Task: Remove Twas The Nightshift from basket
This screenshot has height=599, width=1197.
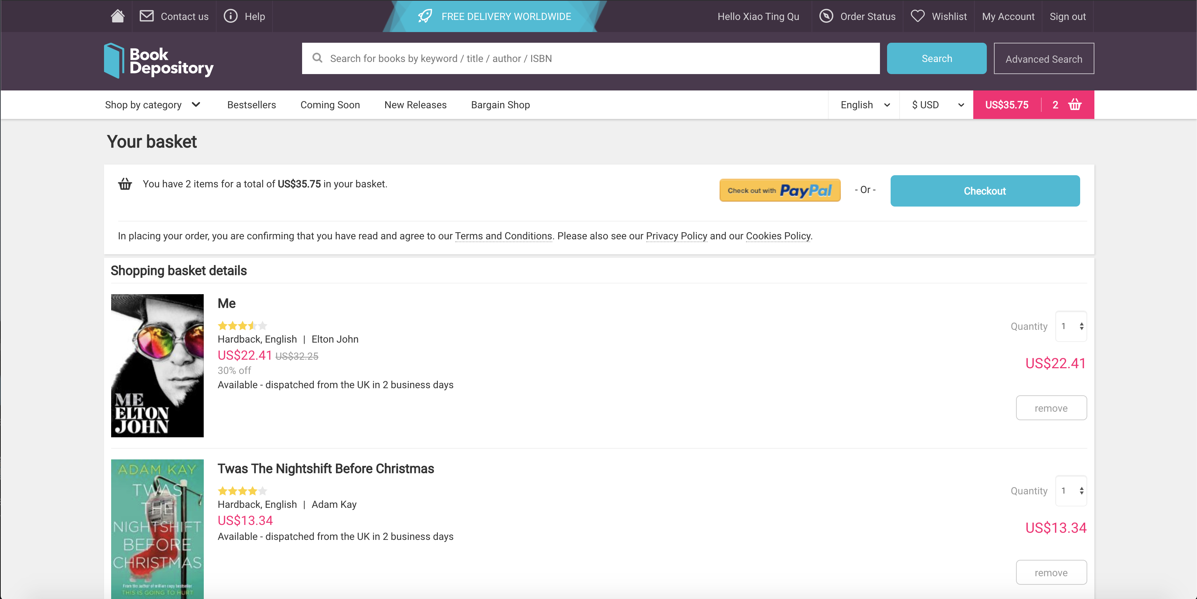Action: (1051, 573)
